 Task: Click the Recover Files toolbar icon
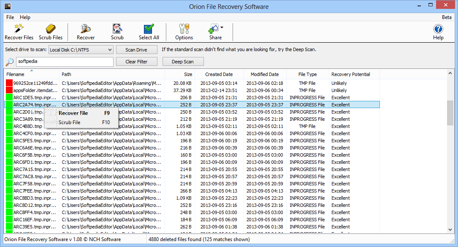[x=19, y=32]
